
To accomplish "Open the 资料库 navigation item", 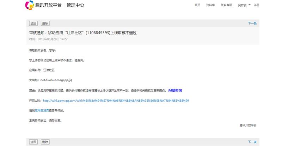I will pos(210,5).
